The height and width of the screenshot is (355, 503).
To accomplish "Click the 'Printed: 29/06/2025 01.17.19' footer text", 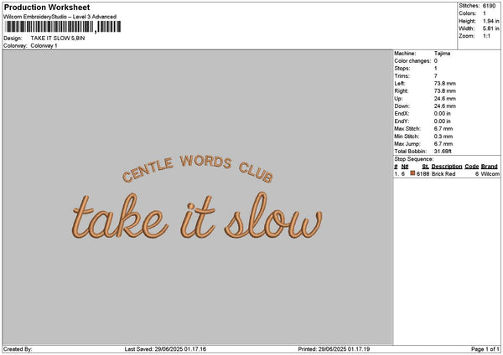I will [334, 349].
